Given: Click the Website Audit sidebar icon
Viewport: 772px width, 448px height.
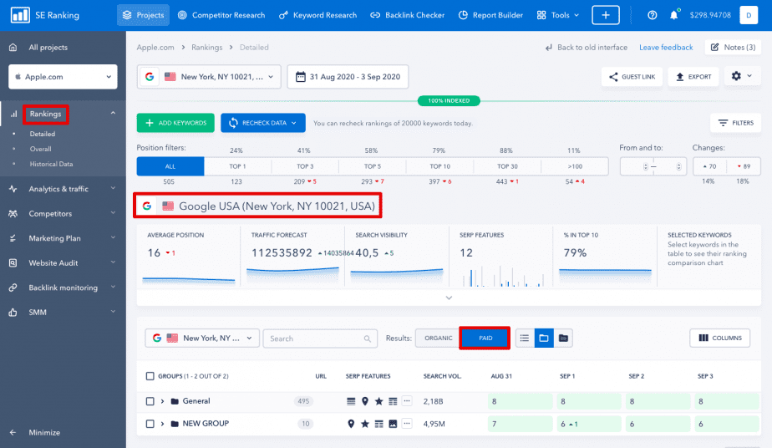Looking at the screenshot, I should (13, 263).
